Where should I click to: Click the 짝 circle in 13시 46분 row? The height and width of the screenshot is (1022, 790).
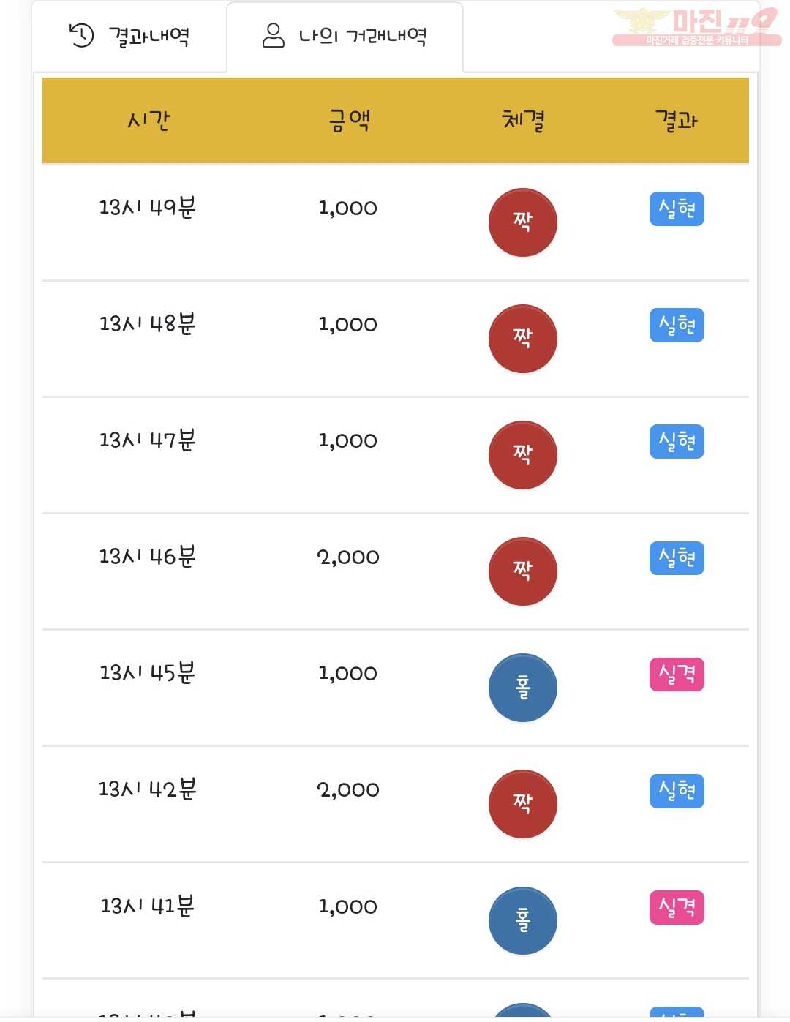tap(523, 571)
